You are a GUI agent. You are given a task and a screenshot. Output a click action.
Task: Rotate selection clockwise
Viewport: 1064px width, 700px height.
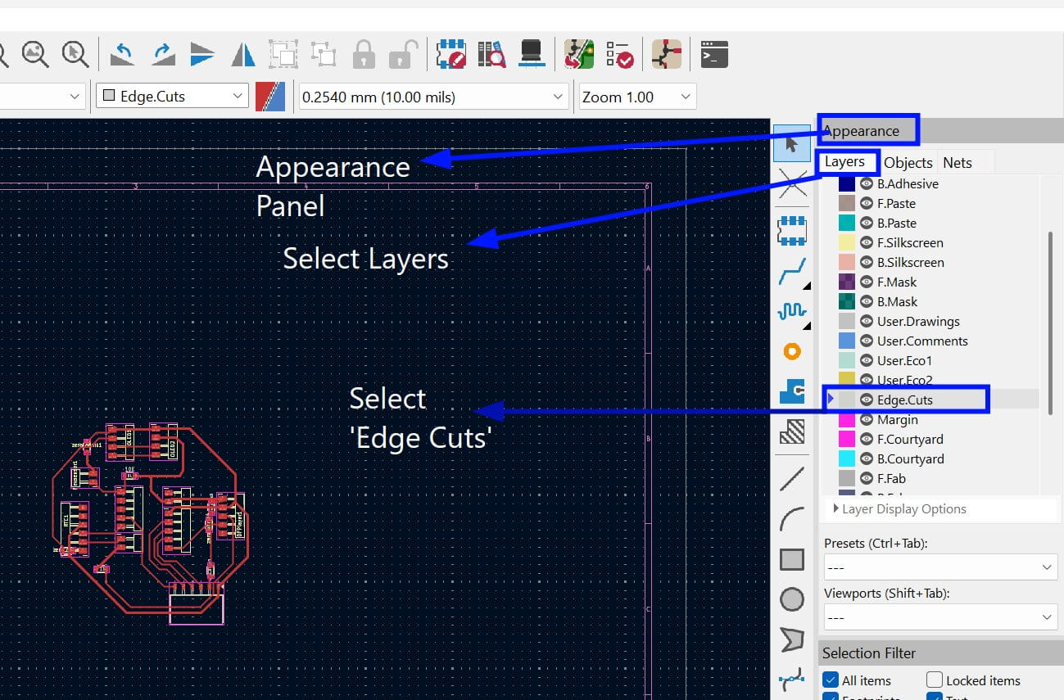point(163,54)
